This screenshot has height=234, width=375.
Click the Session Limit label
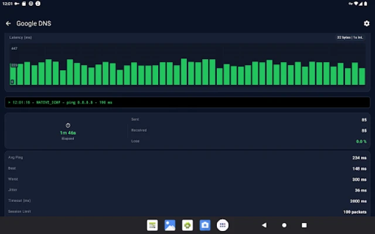[19, 212]
